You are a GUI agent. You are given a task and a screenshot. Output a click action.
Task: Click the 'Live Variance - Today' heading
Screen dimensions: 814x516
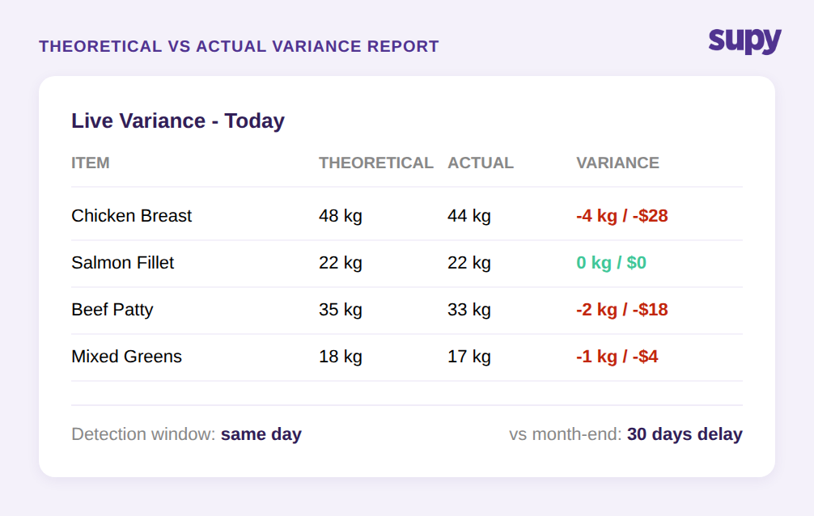coord(178,121)
